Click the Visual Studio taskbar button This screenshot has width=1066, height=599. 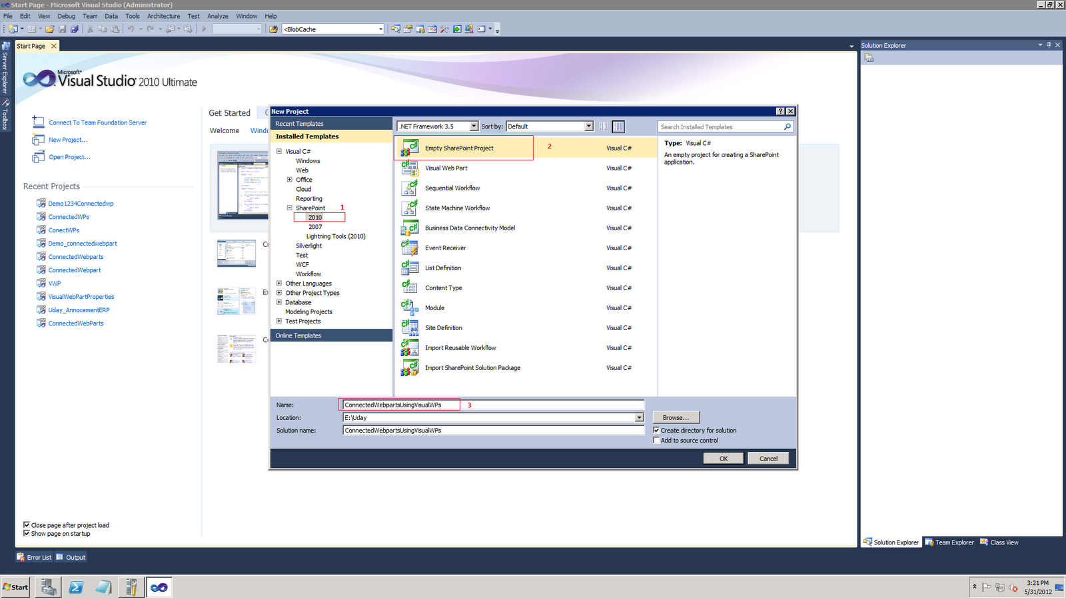click(159, 587)
